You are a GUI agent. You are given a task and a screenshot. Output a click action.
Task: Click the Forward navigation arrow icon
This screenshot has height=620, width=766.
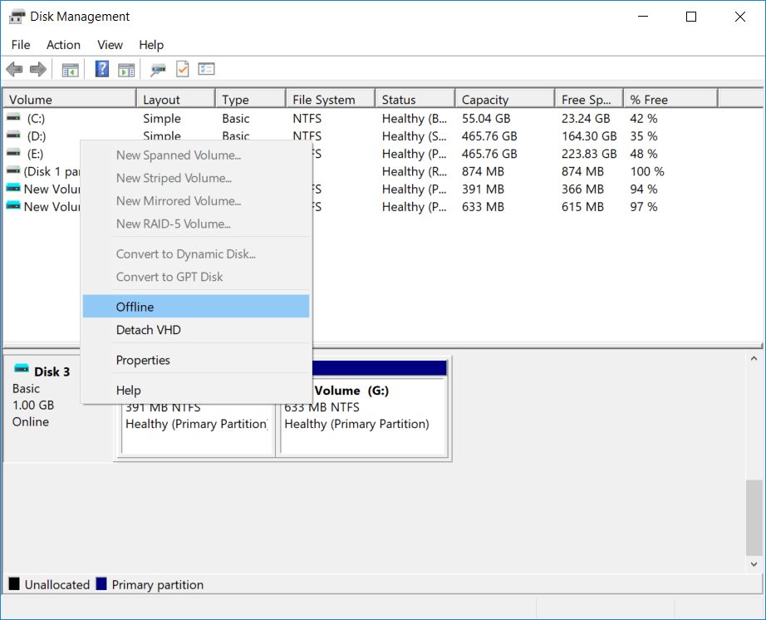click(37, 69)
